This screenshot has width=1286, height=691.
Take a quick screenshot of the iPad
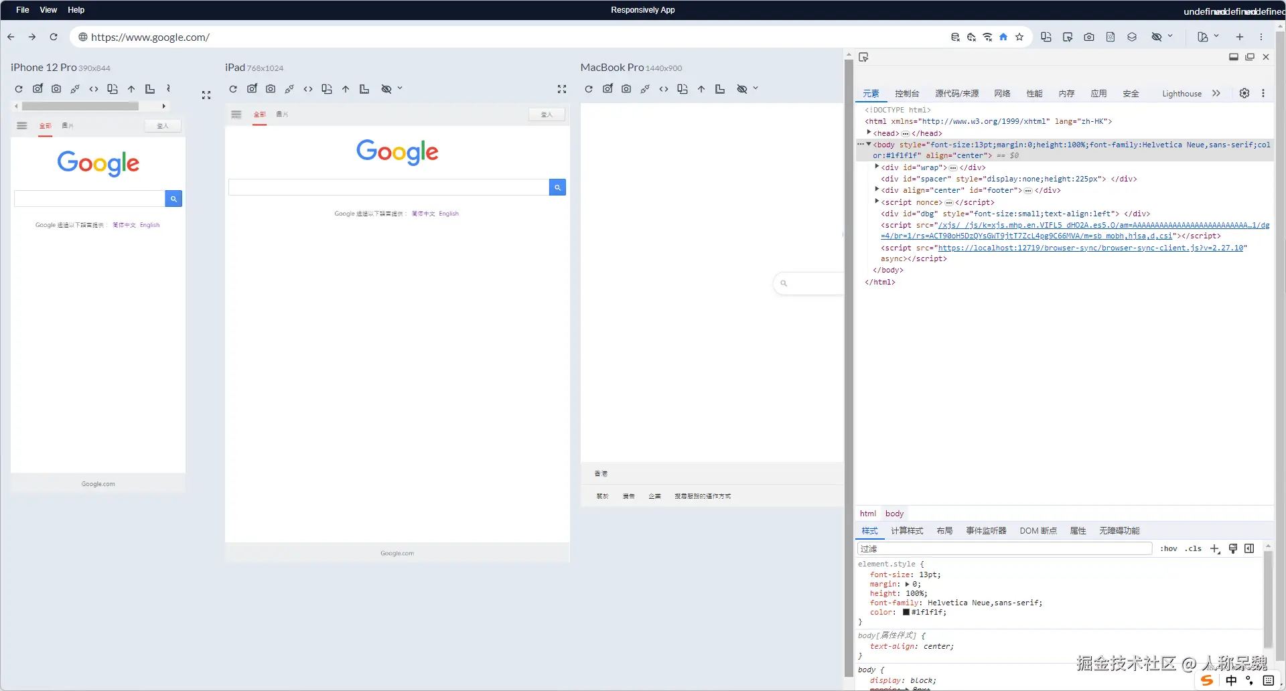tap(252, 89)
